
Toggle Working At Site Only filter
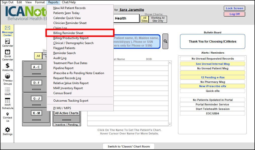click(x=158, y=19)
